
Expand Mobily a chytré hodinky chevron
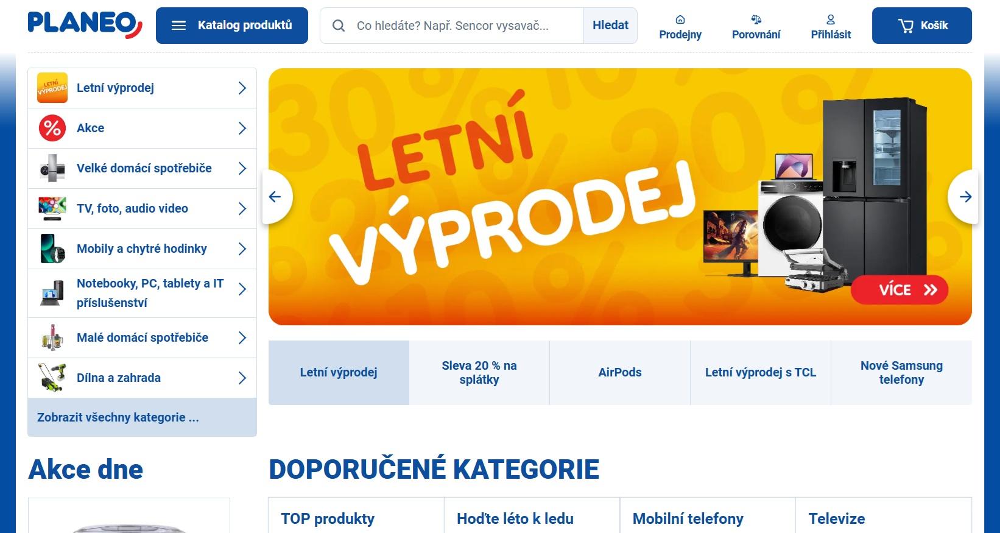pos(242,249)
